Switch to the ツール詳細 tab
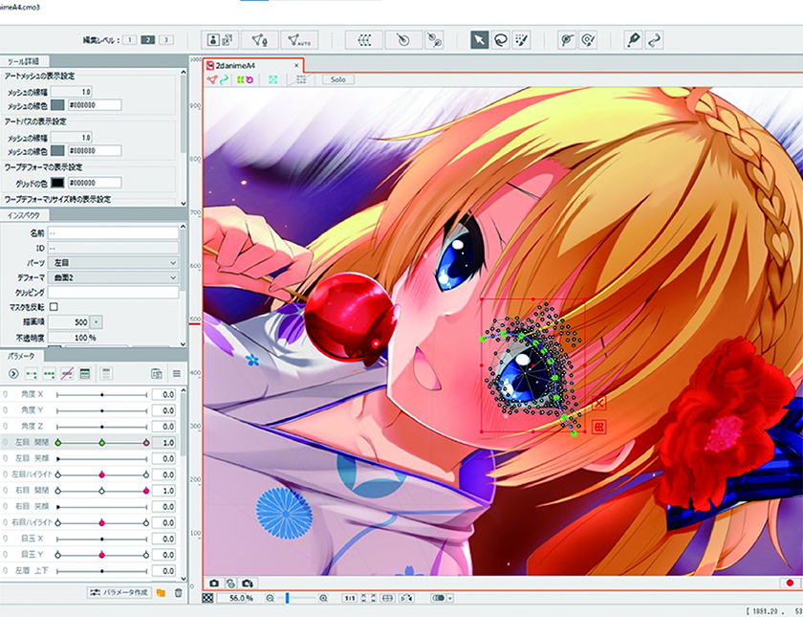803x617 pixels. point(24,61)
